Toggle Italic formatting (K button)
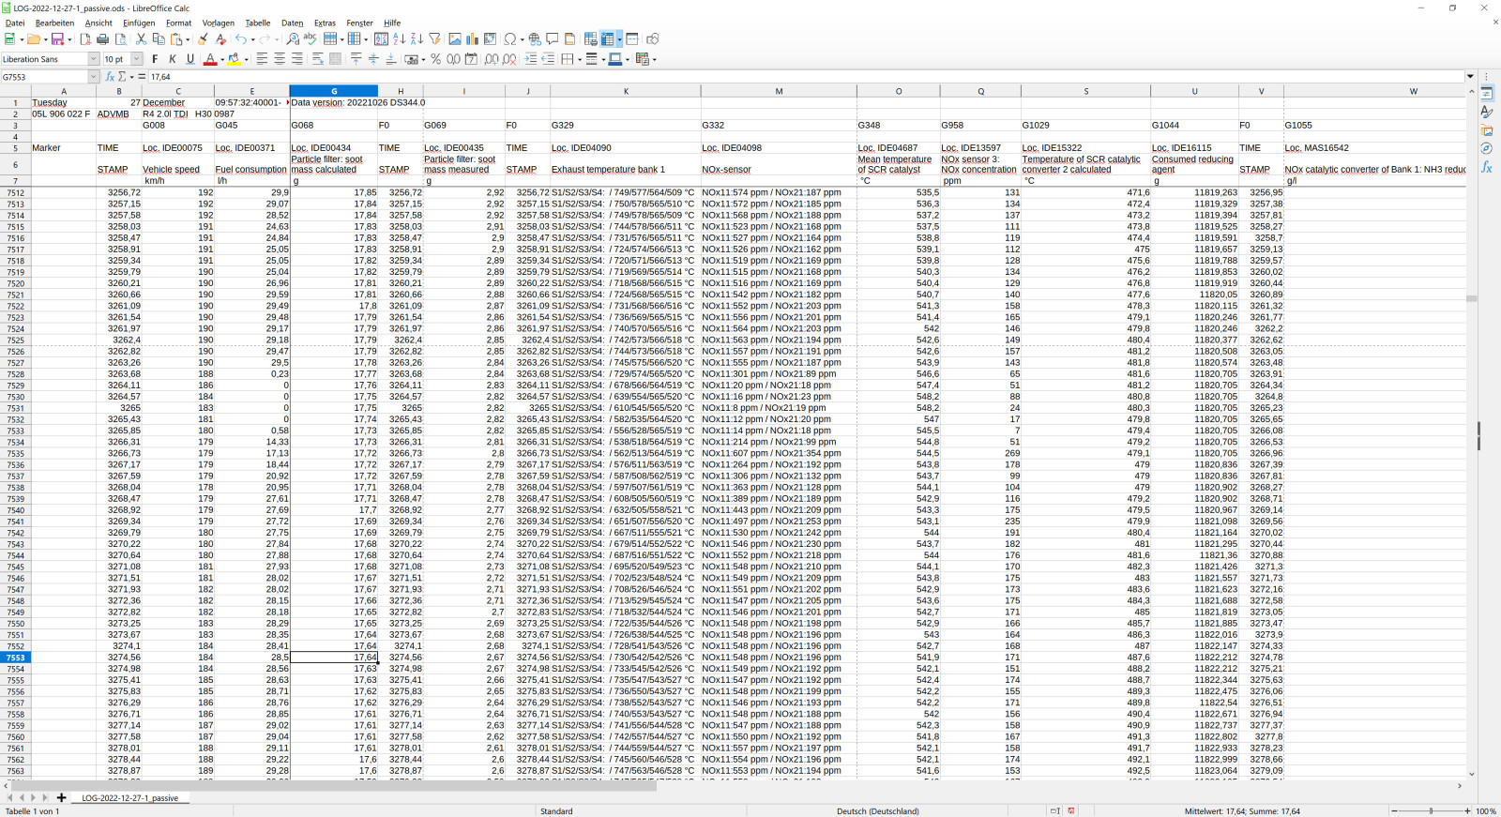Viewport: 1501px width, 817px height. 173,59
